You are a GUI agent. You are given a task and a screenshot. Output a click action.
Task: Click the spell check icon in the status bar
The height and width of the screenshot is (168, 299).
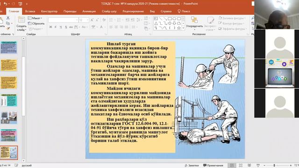[x=16, y=165]
